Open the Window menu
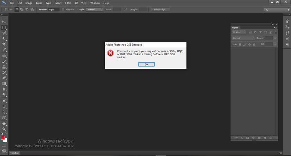Screen dimensions: 291x156 (95, 3)
